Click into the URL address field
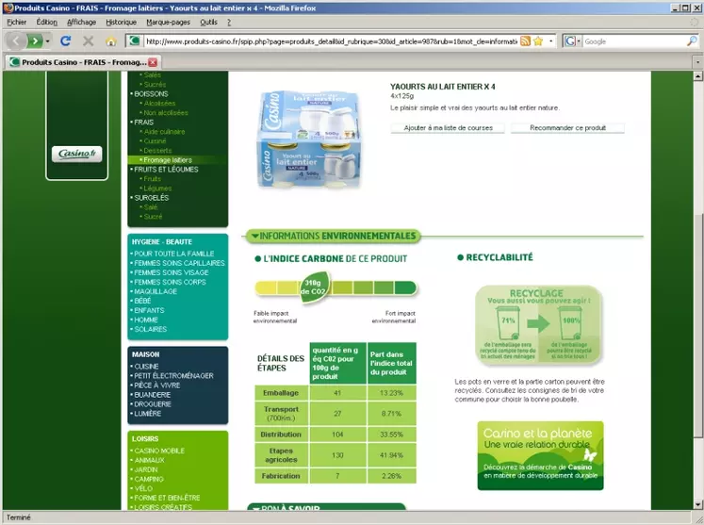Viewport: 704px width, 525px height. click(332, 41)
